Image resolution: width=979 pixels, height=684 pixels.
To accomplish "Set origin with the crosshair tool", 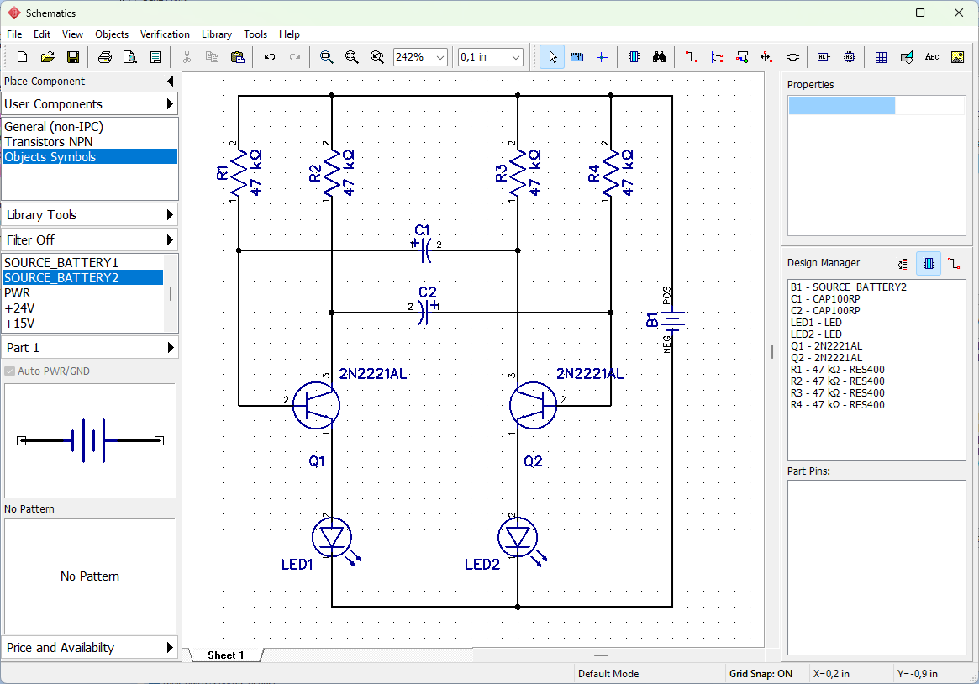I will click(x=603, y=57).
